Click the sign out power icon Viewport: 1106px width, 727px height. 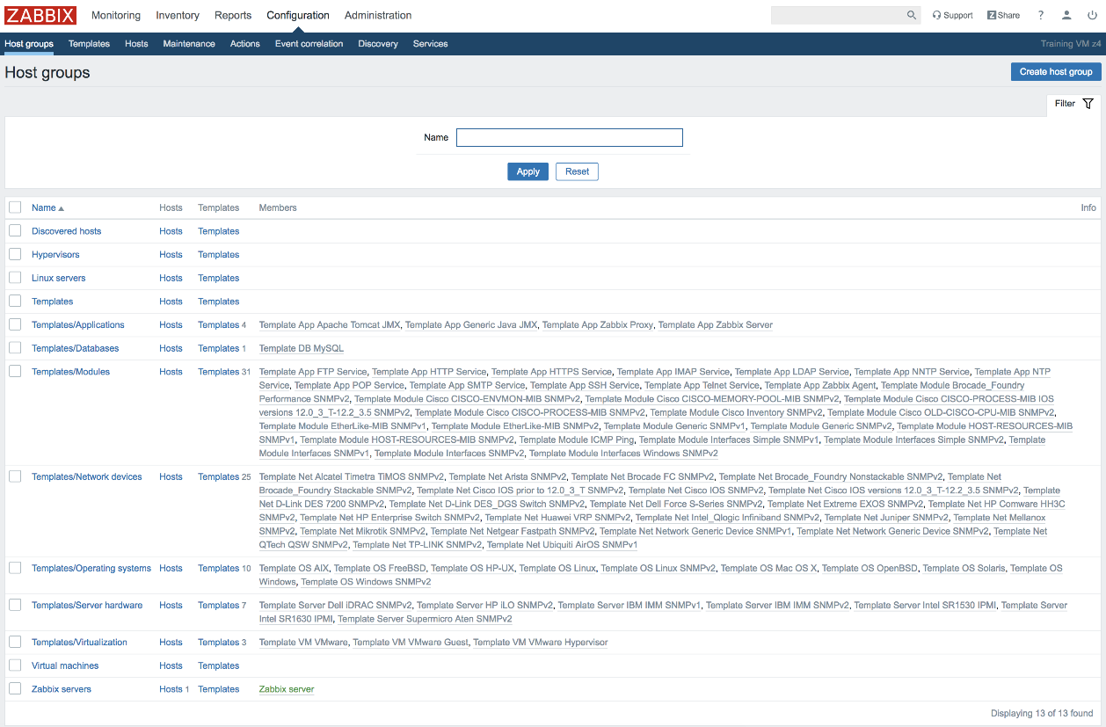click(x=1092, y=15)
